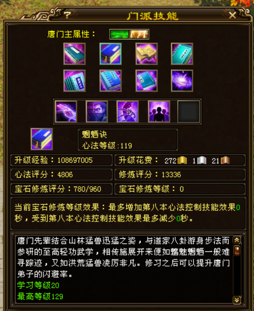Click the scroll-up arrow of description box

point(237,240)
